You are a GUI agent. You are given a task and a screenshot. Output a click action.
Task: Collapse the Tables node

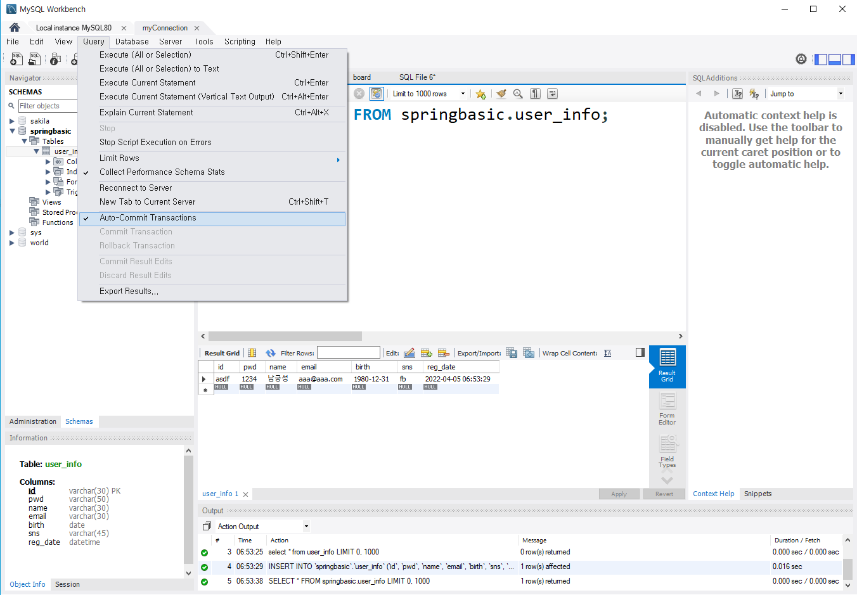24,141
